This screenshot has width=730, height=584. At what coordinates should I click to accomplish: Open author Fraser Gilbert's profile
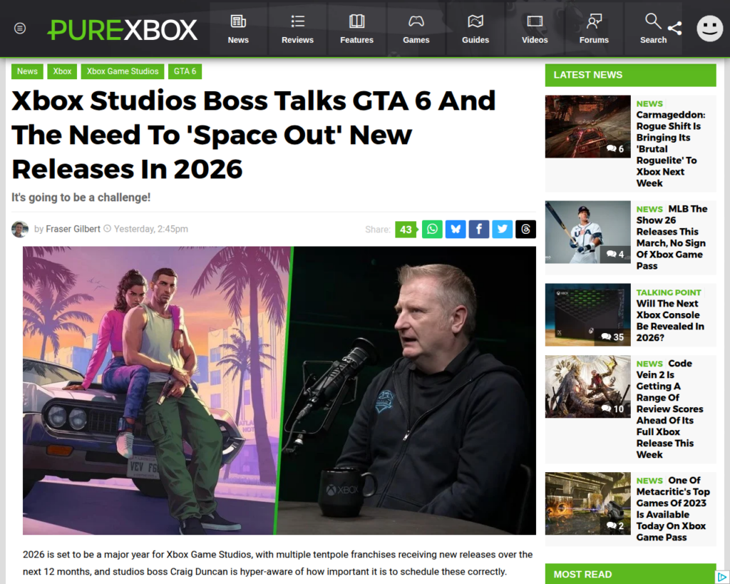point(73,229)
